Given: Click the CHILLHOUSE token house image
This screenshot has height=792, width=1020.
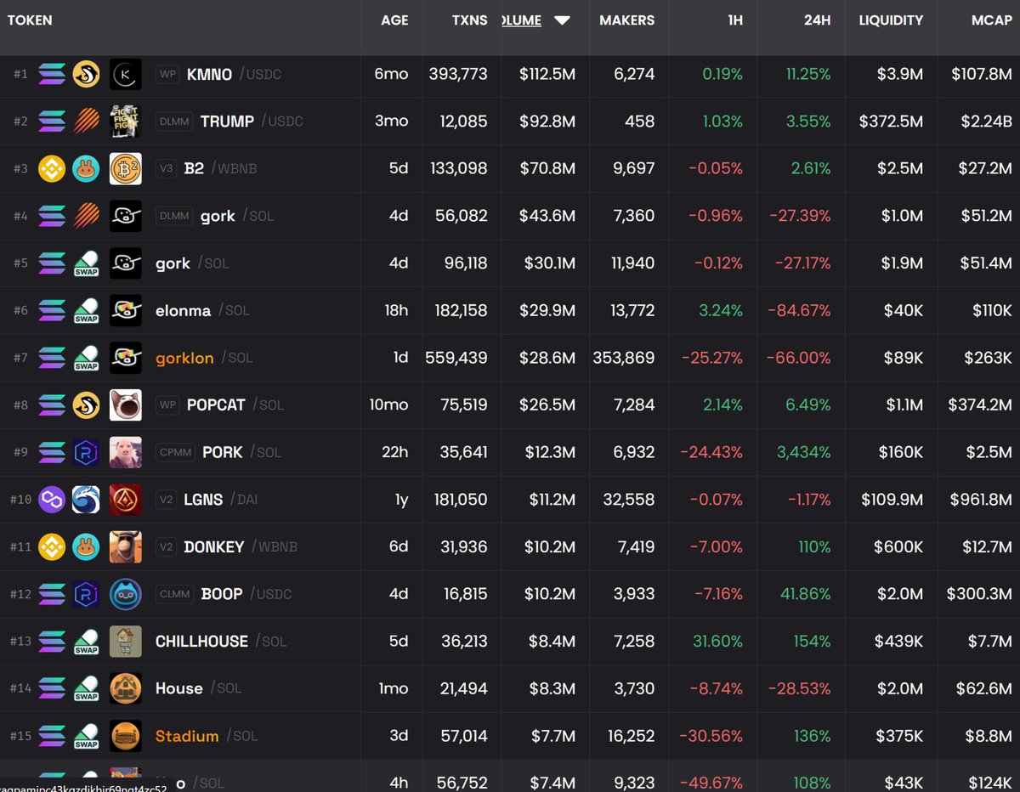Looking at the screenshot, I should [x=125, y=642].
